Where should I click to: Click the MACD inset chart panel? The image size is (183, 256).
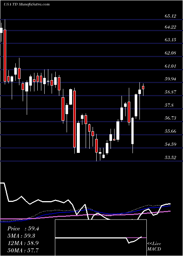101,238
